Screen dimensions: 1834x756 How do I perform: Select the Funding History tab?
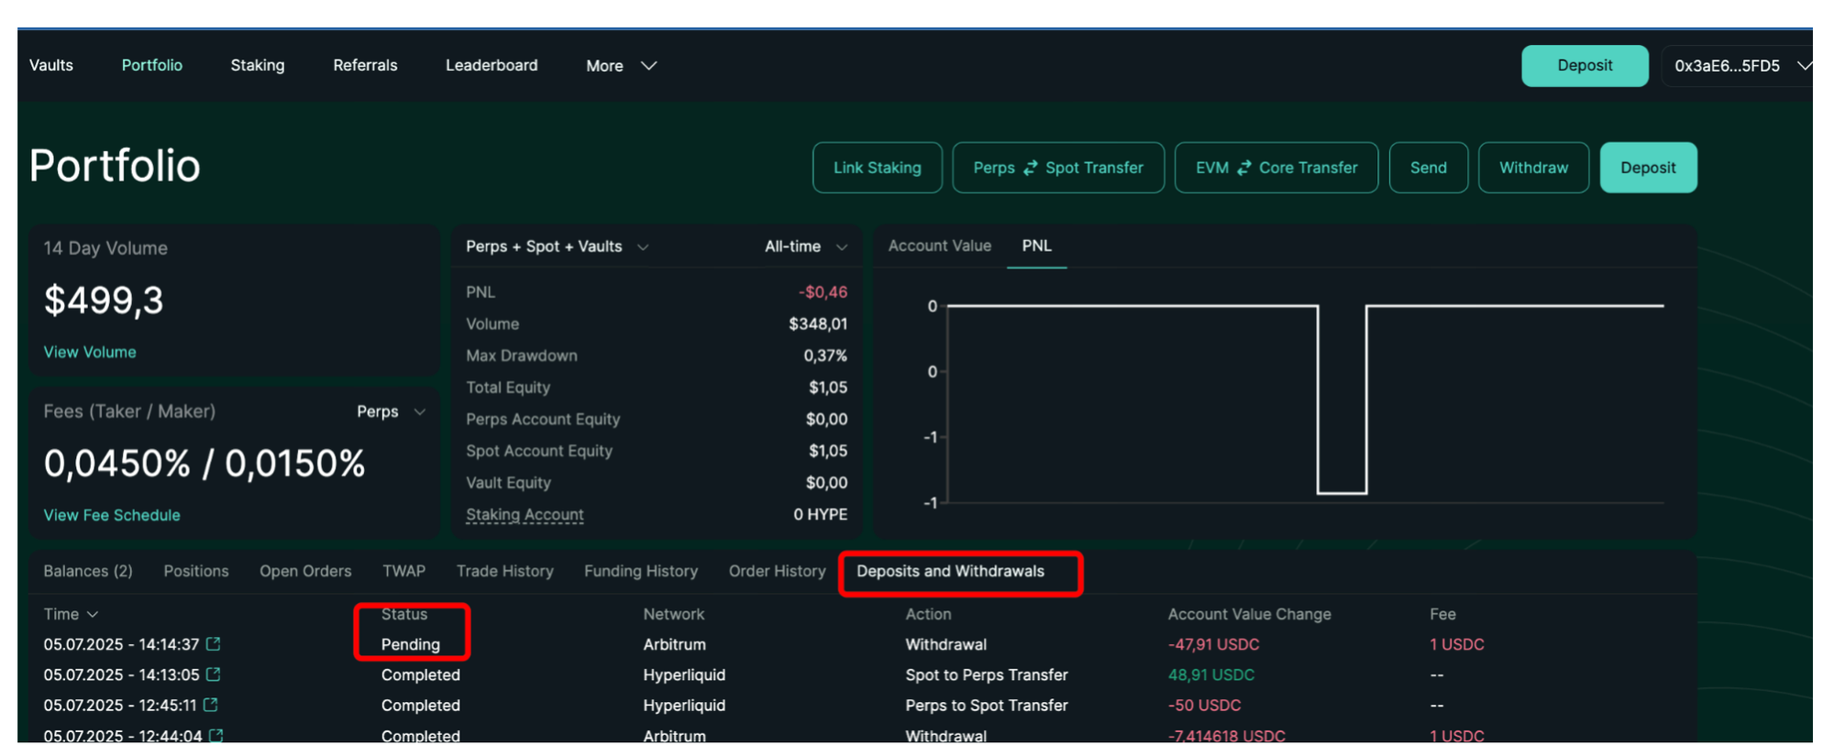[640, 571]
